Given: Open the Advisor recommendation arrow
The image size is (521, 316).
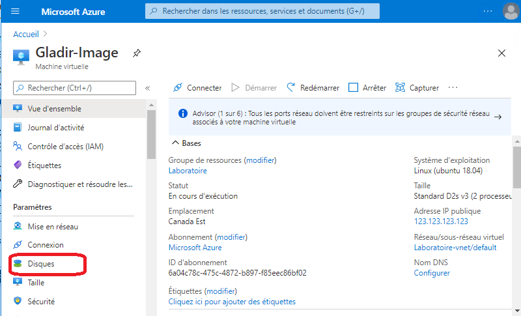Looking at the screenshot, I should [498, 117].
